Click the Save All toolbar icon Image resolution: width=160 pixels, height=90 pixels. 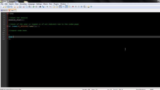(11, 7)
